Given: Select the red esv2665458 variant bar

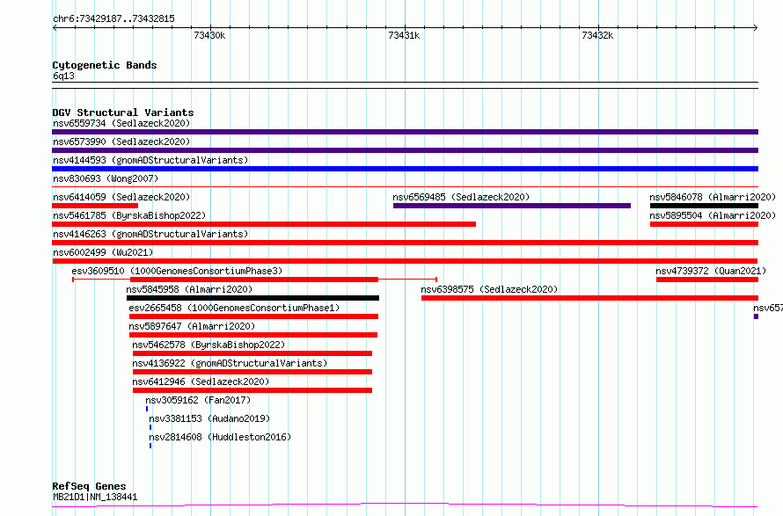Looking at the screenshot, I should point(253,316).
